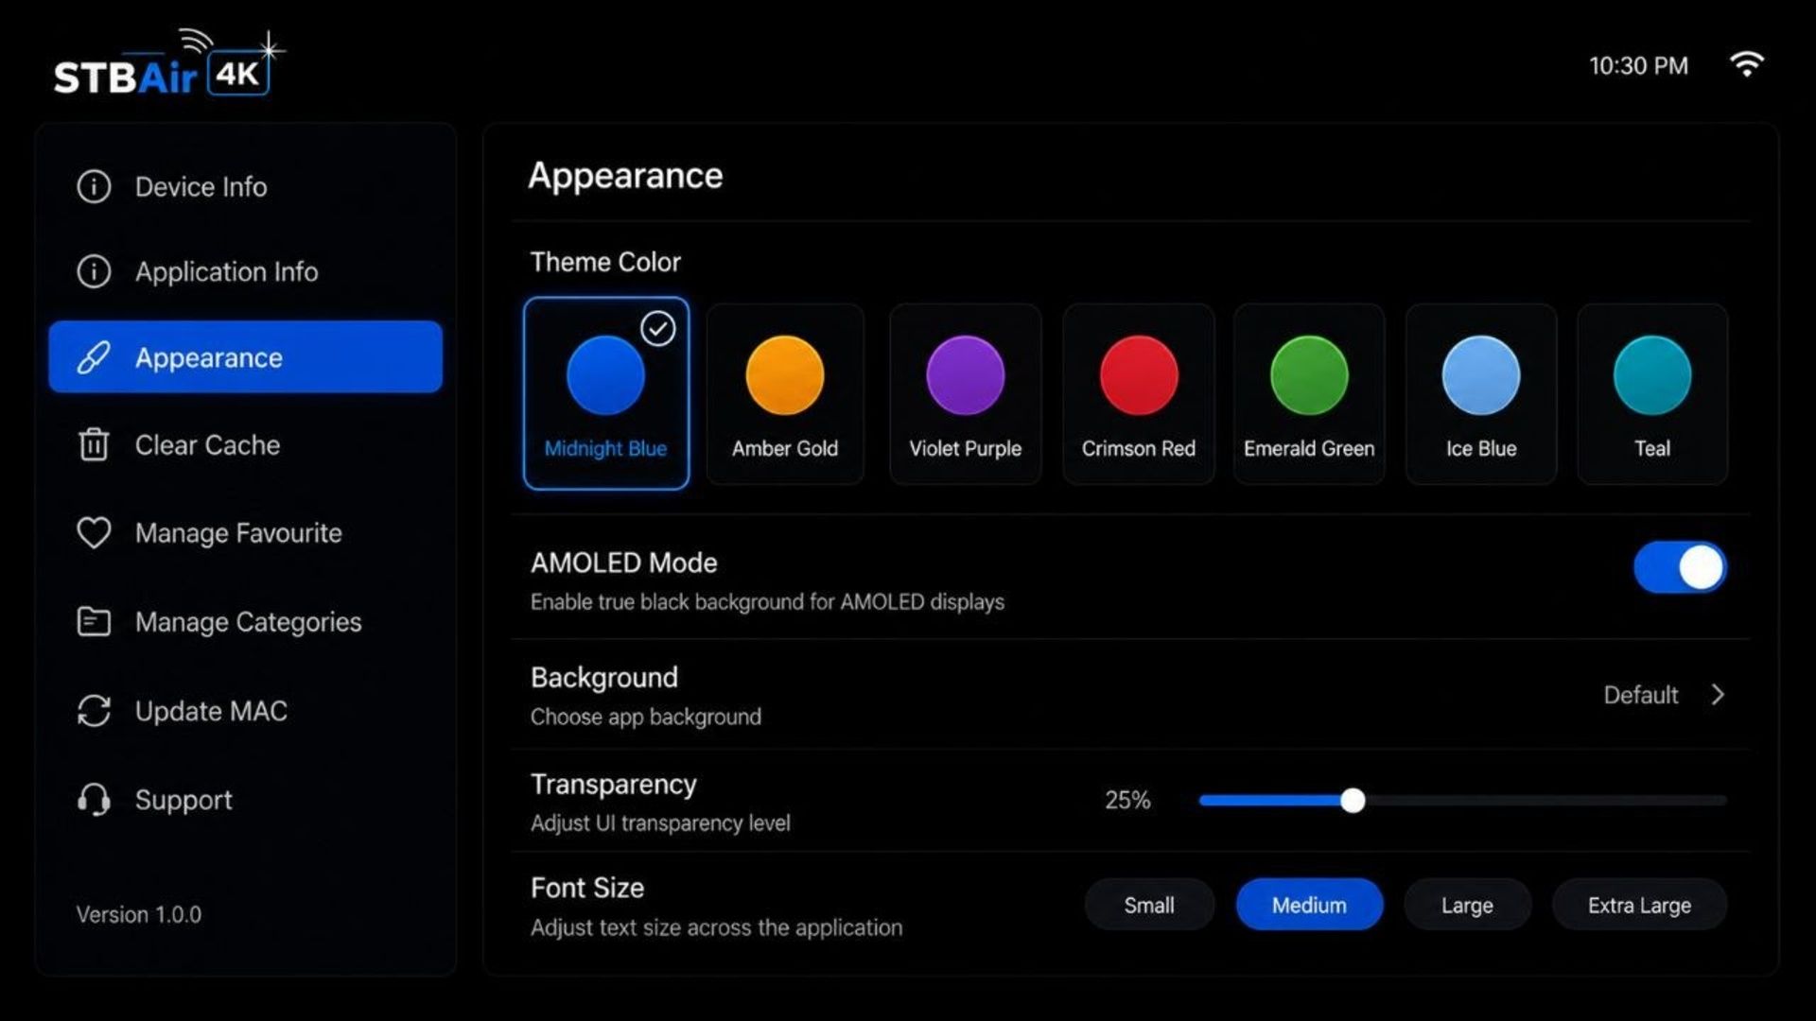Click the 25% transparency value
Image resolution: width=1816 pixels, height=1021 pixels.
coord(1127,800)
